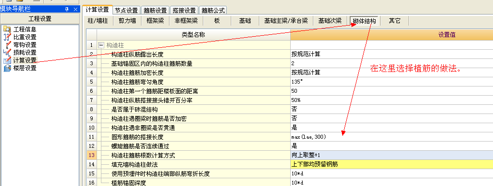Select the 基础 category button
The height and width of the screenshot is (186, 493).
pos(245,21)
